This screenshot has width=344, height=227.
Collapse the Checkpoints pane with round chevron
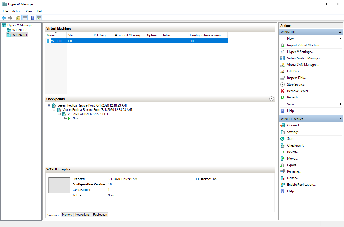[271, 99]
